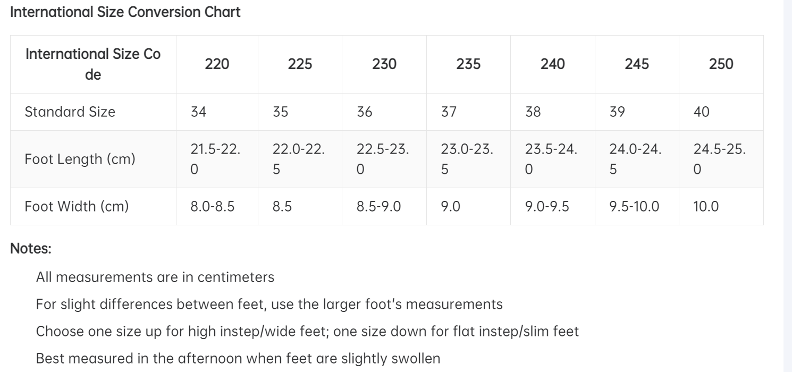Select the Standard Size row label

pos(70,112)
